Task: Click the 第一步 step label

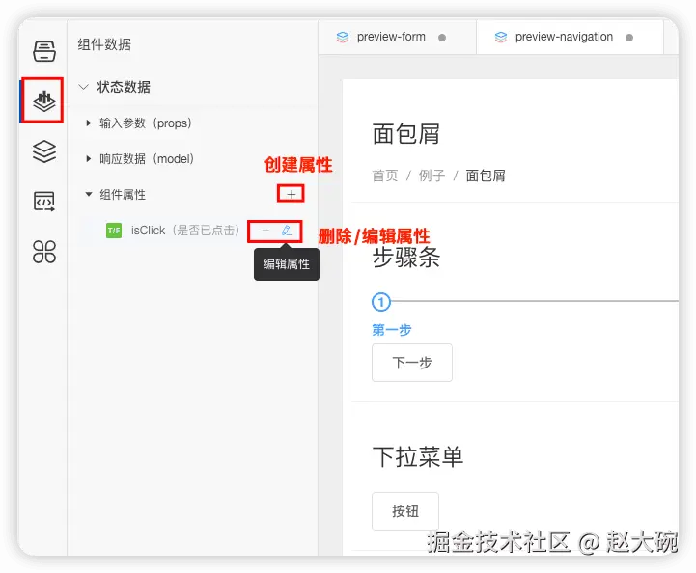Action: 392,330
